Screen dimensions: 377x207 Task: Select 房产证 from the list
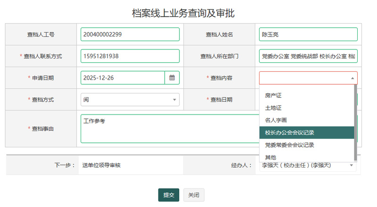pyautogui.click(x=273, y=96)
